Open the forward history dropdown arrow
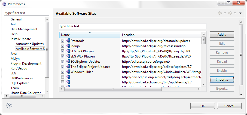247x115 pixels. (235, 13)
